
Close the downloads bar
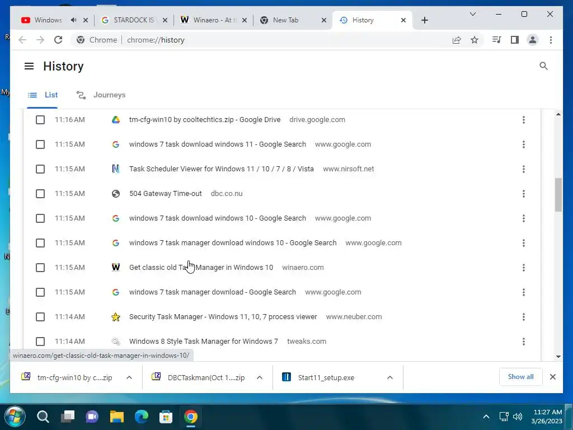click(x=552, y=377)
